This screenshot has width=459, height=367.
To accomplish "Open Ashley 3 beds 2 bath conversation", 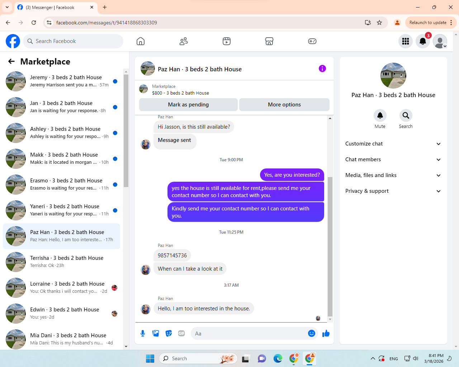I will coord(62,133).
